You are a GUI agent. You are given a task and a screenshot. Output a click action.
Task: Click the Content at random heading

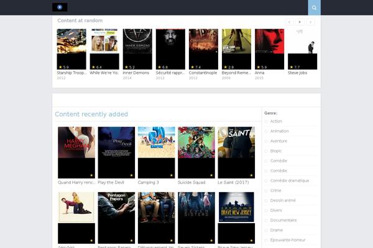[80, 20]
